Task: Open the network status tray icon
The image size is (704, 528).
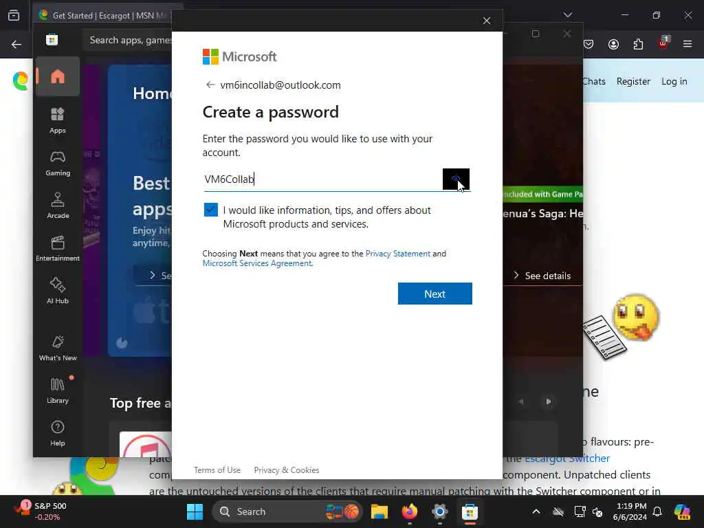Action: [x=580, y=511]
